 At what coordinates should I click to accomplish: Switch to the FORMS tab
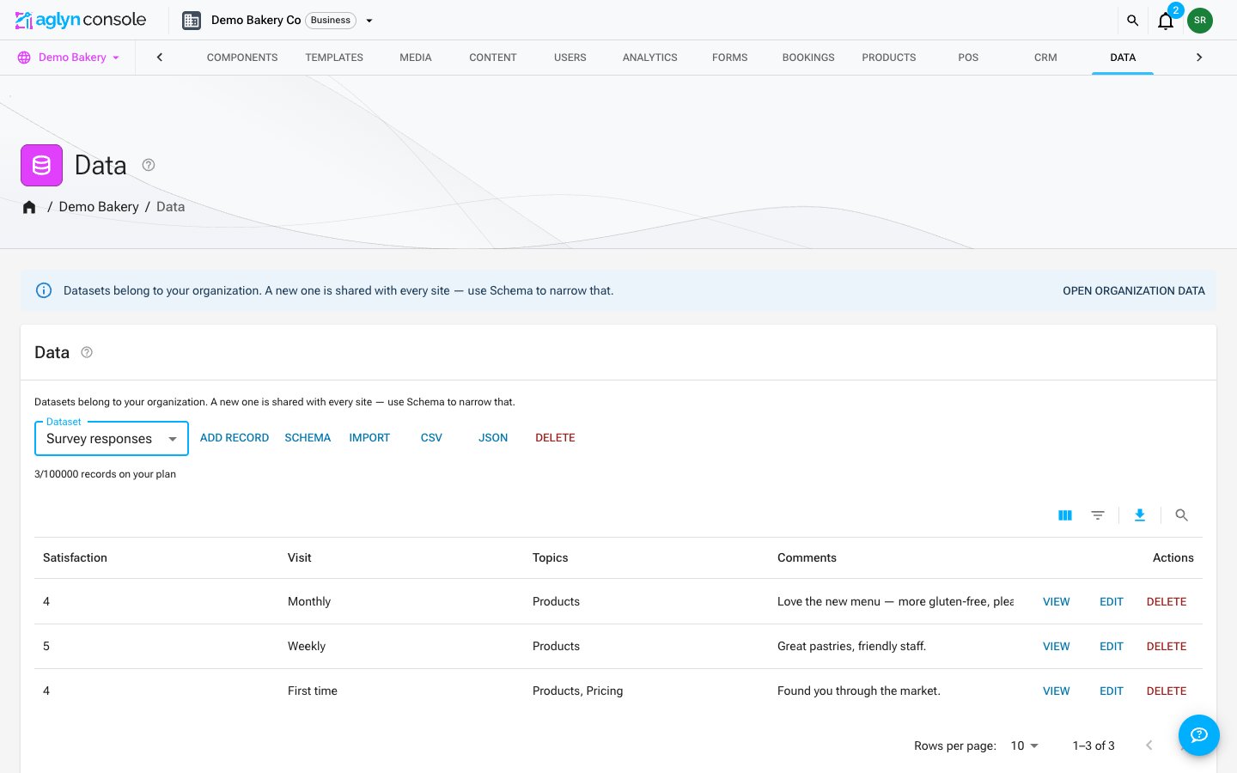[730, 58]
